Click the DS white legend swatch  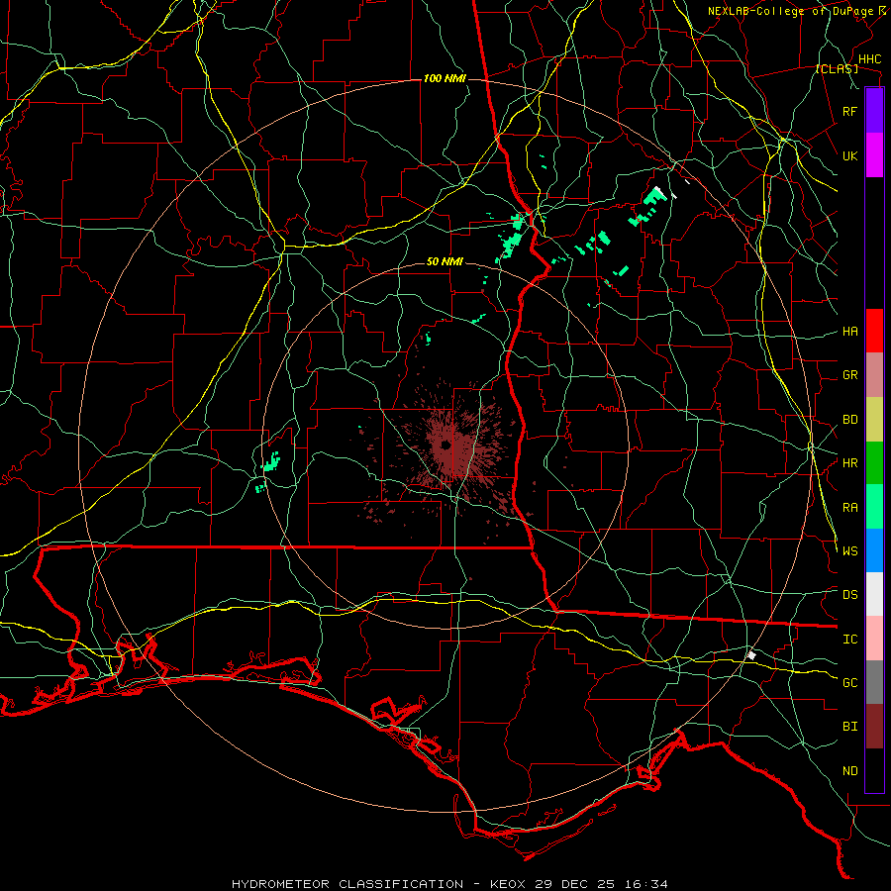[x=874, y=594]
